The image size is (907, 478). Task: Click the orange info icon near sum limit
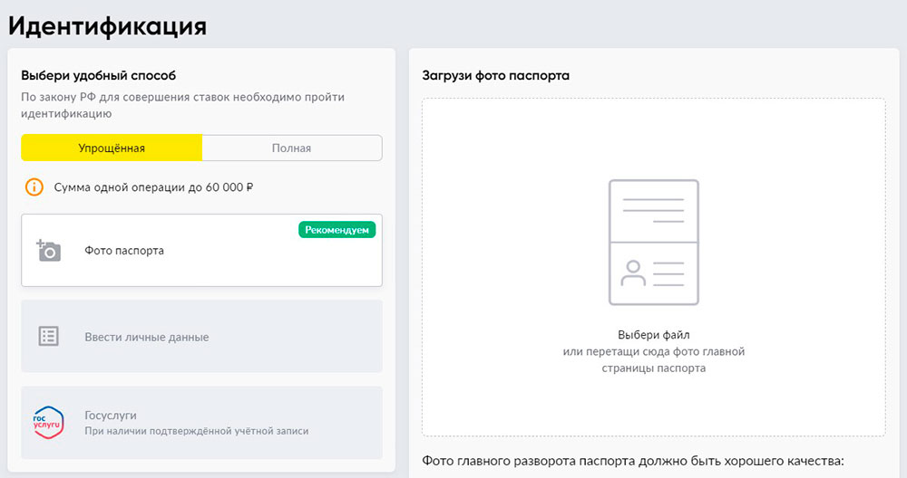[34, 187]
